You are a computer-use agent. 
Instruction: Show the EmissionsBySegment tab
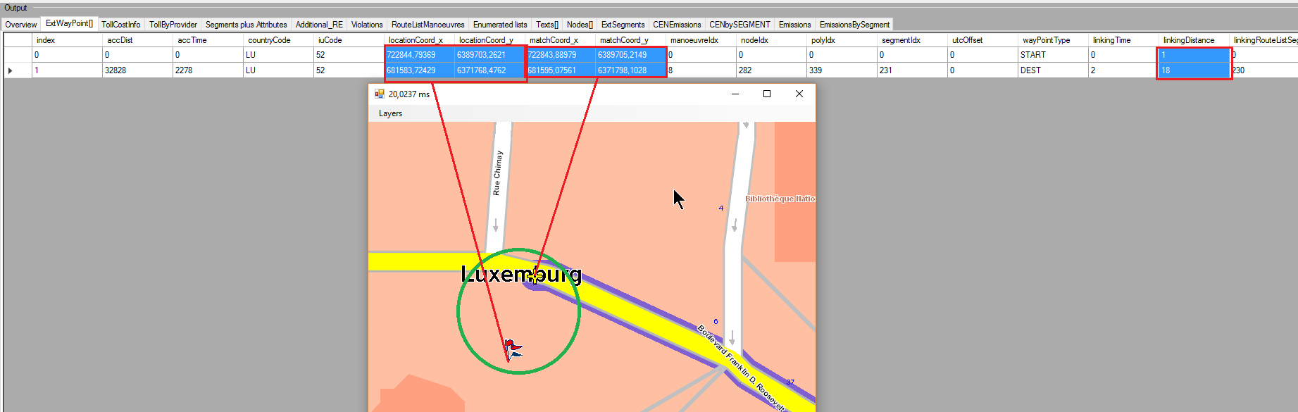pyautogui.click(x=854, y=25)
